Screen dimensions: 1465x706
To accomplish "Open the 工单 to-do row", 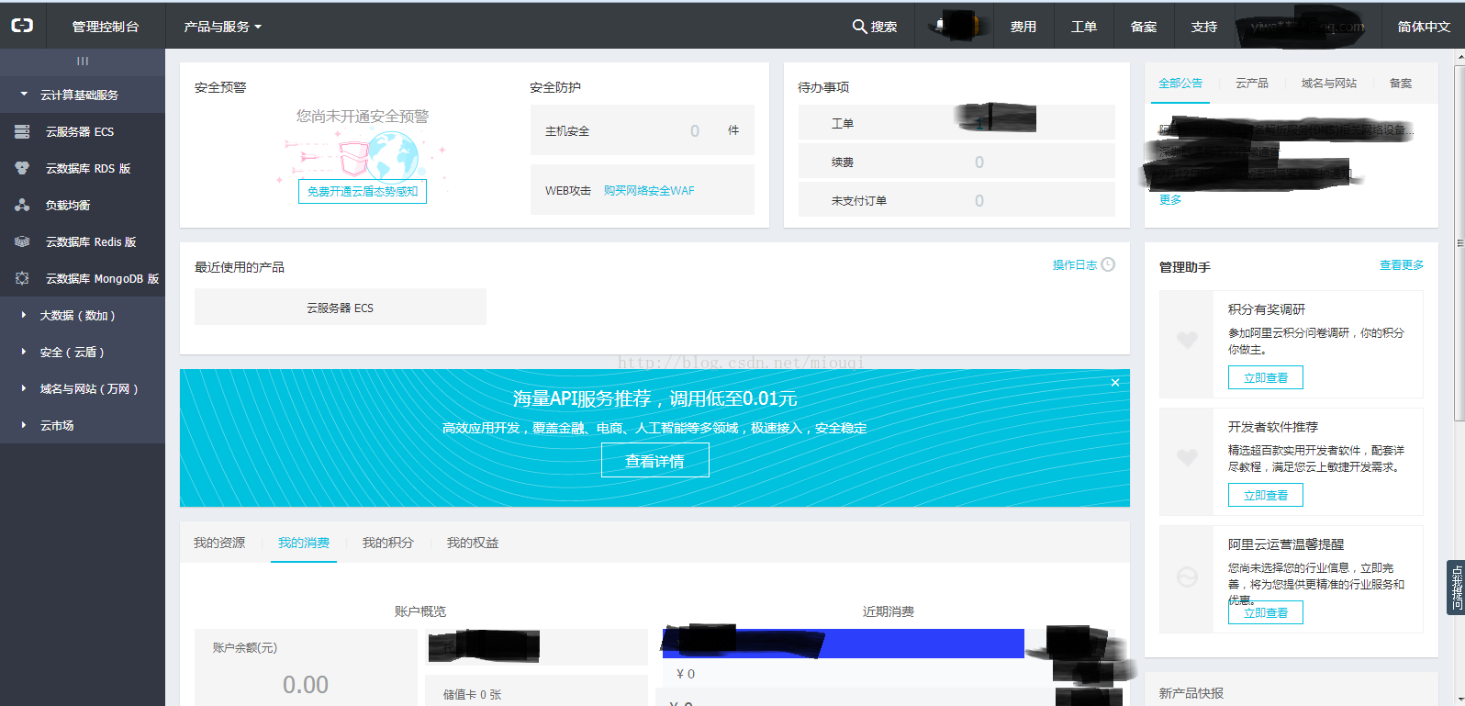I will point(956,122).
